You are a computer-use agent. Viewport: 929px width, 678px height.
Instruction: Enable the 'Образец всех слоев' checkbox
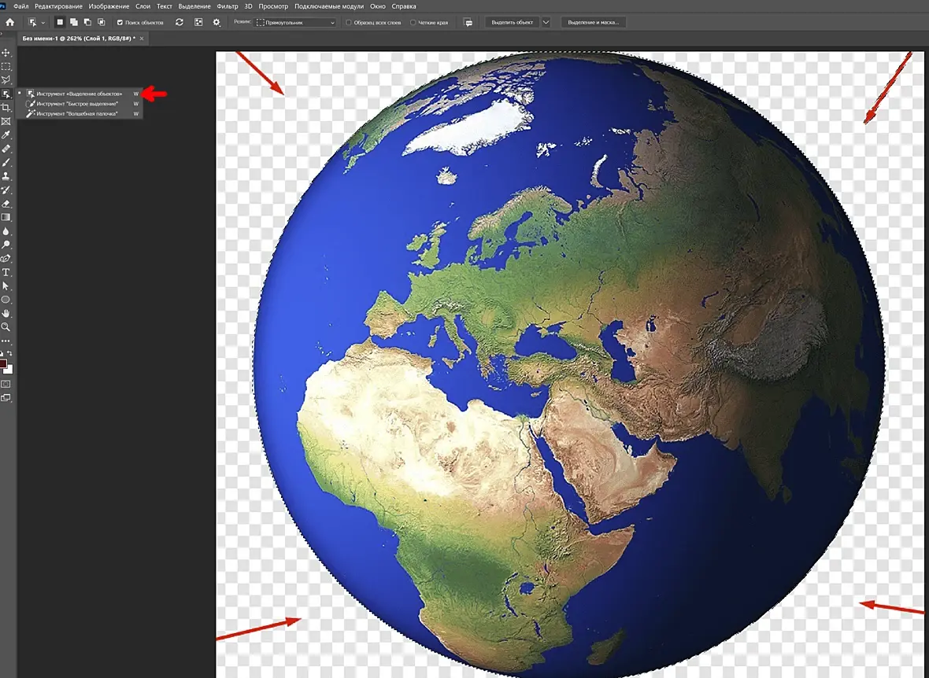tap(349, 23)
